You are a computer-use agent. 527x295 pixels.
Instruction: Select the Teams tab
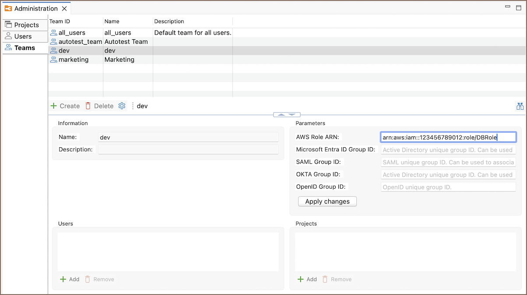tap(25, 48)
